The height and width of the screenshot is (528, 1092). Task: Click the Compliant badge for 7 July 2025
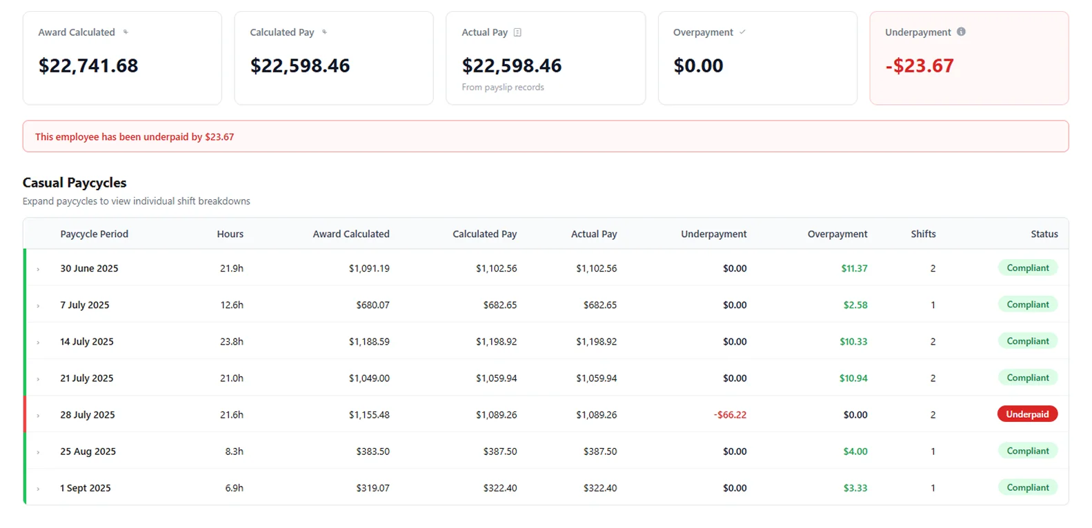click(x=1028, y=305)
